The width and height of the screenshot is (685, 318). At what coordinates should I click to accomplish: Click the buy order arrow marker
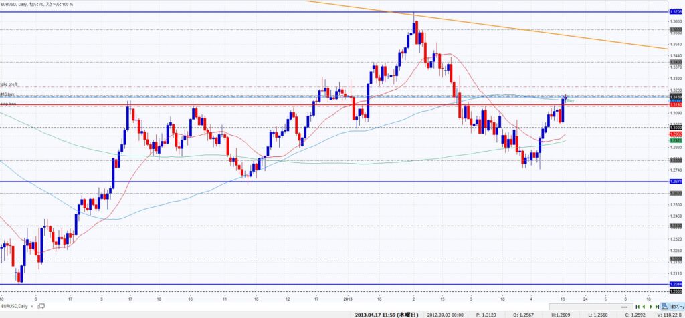565,96
